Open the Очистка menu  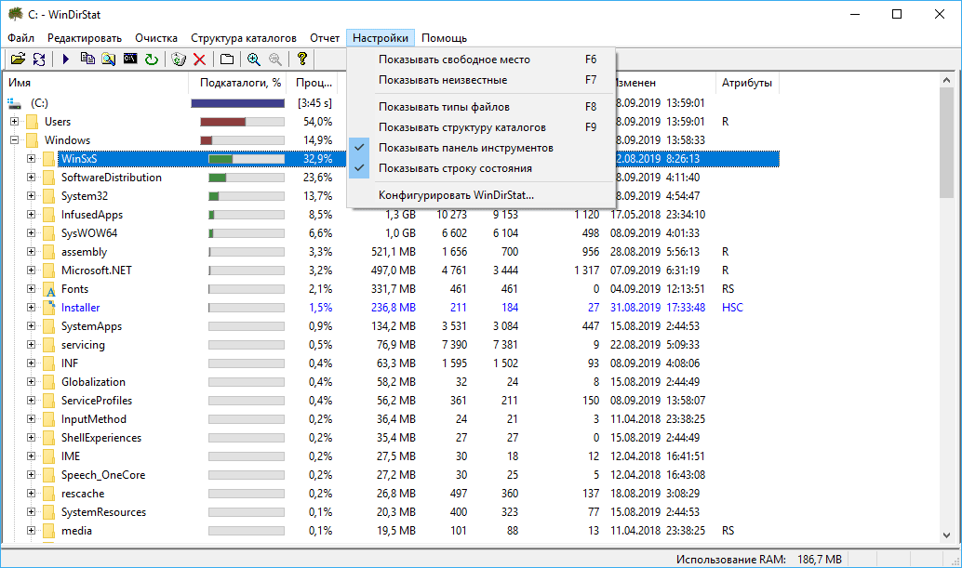click(x=155, y=38)
